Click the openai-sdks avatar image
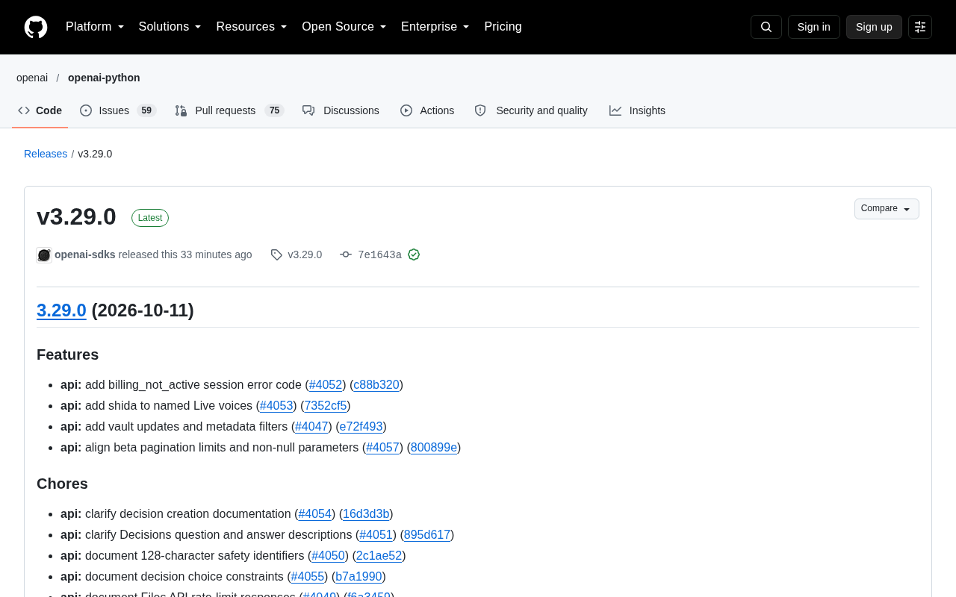The width and height of the screenshot is (956, 597). pos(44,255)
